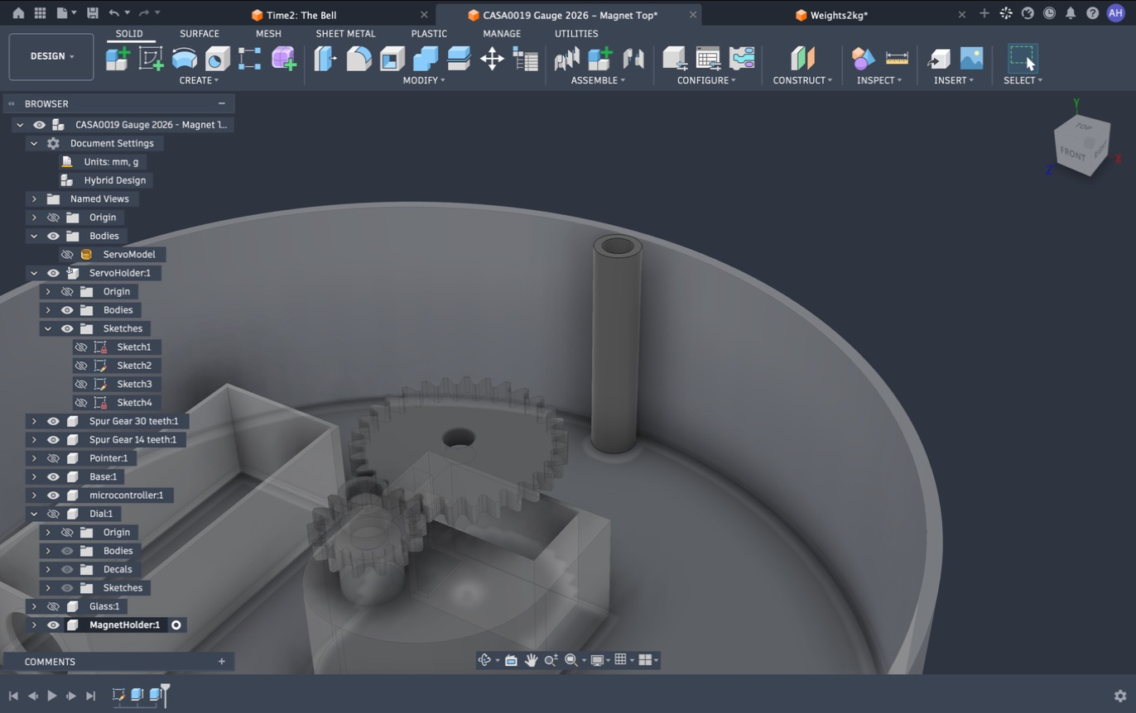Click the Create Sketch icon
Image resolution: width=1136 pixels, height=713 pixels.
click(151, 59)
